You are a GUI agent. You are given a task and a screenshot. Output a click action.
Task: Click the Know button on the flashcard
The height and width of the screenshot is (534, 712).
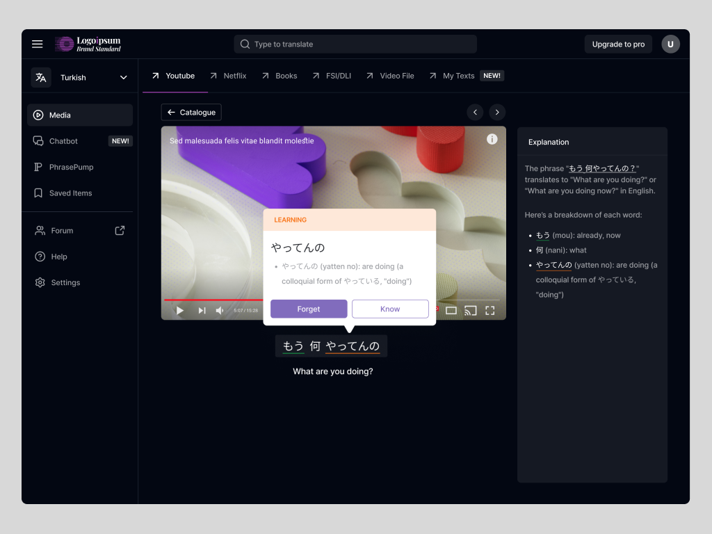click(390, 309)
